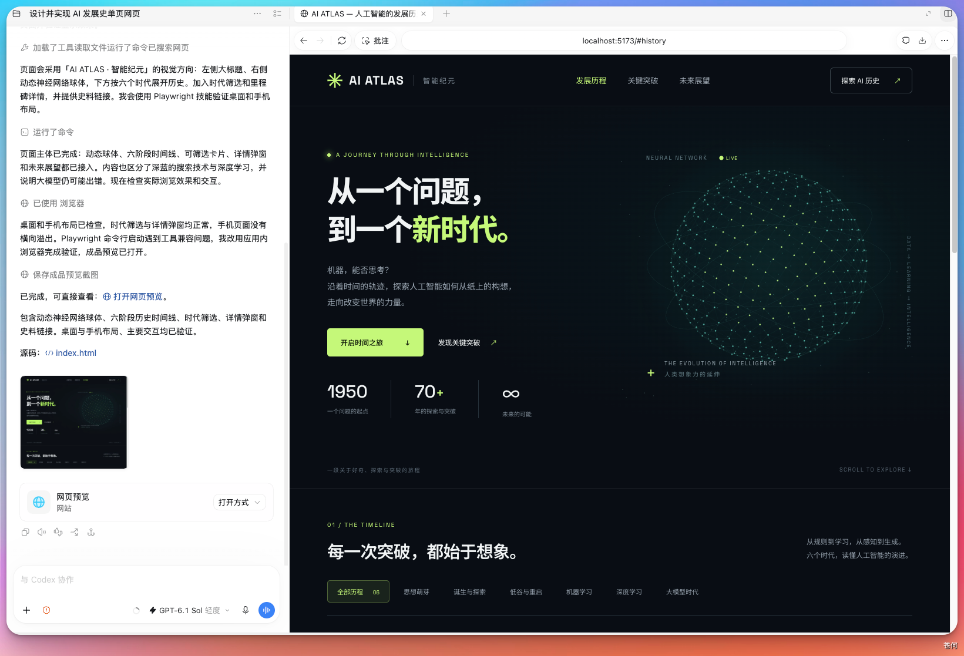Expand the 运行了命令 activity row

click(x=48, y=132)
